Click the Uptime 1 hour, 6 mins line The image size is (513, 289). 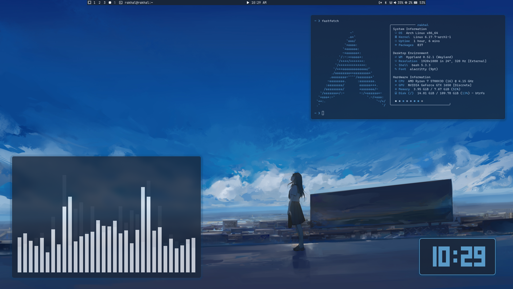click(417, 41)
